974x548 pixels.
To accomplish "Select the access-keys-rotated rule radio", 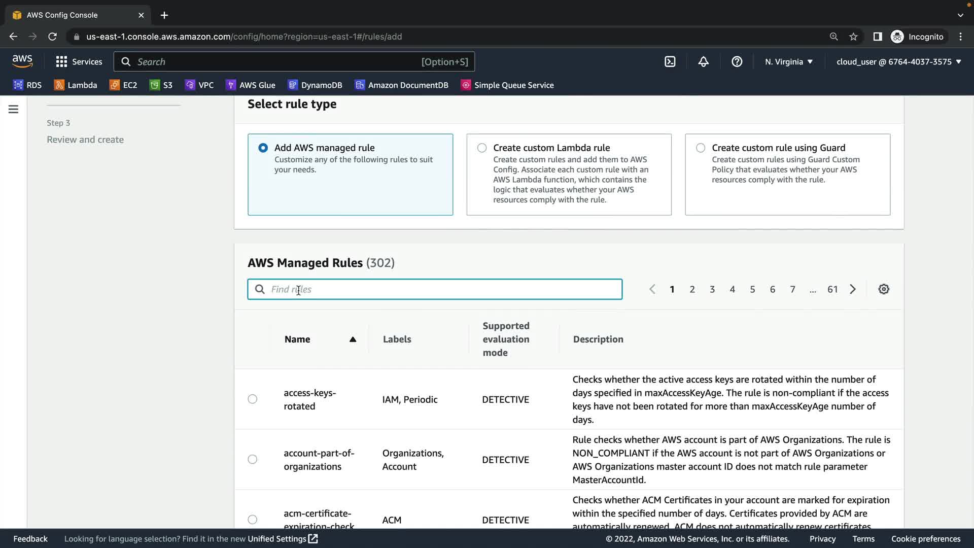I will [253, 399].
